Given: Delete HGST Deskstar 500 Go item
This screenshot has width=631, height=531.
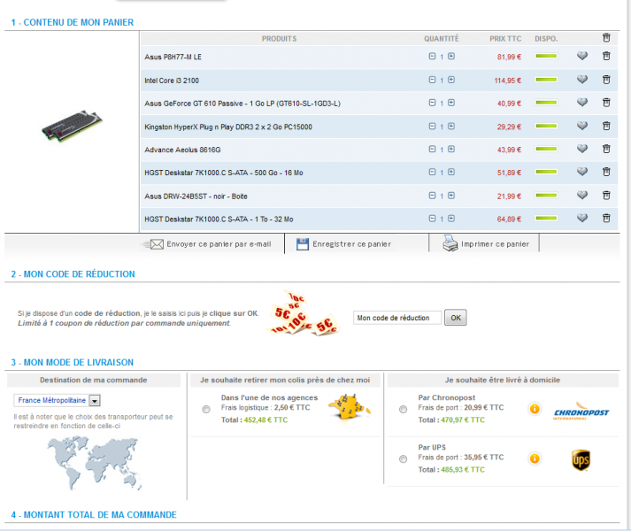Looking at the screenshot, I should pyautogui.click(x=606, y=172).
